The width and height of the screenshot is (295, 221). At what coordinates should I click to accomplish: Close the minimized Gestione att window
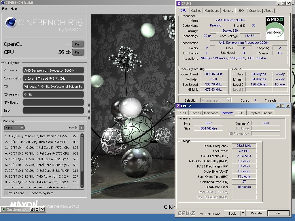(x=43, y=209)
